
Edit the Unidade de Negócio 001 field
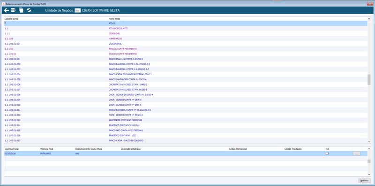(x=77, y=10)
